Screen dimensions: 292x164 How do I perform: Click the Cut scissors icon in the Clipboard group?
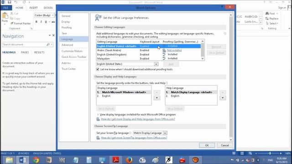[12, 14]
